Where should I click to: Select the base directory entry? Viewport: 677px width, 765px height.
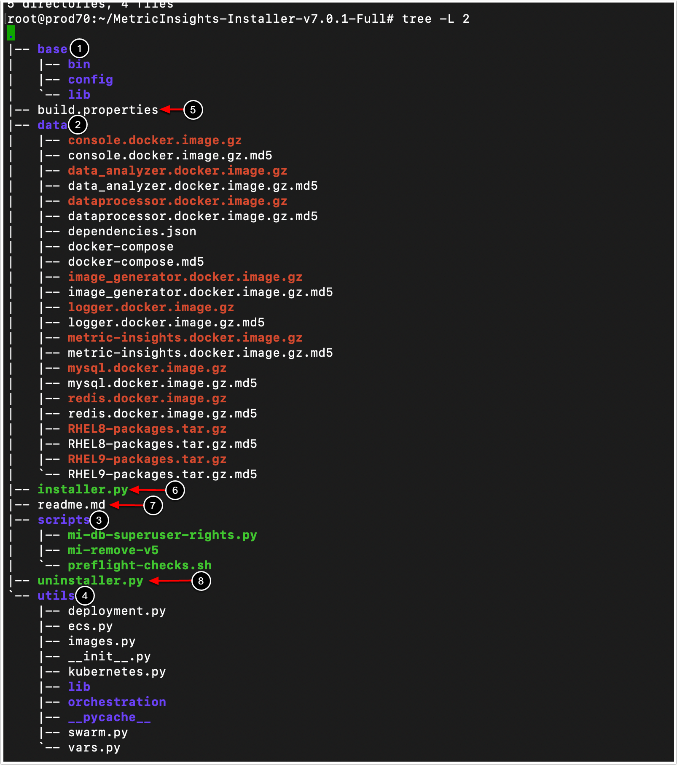pos(52,49)
